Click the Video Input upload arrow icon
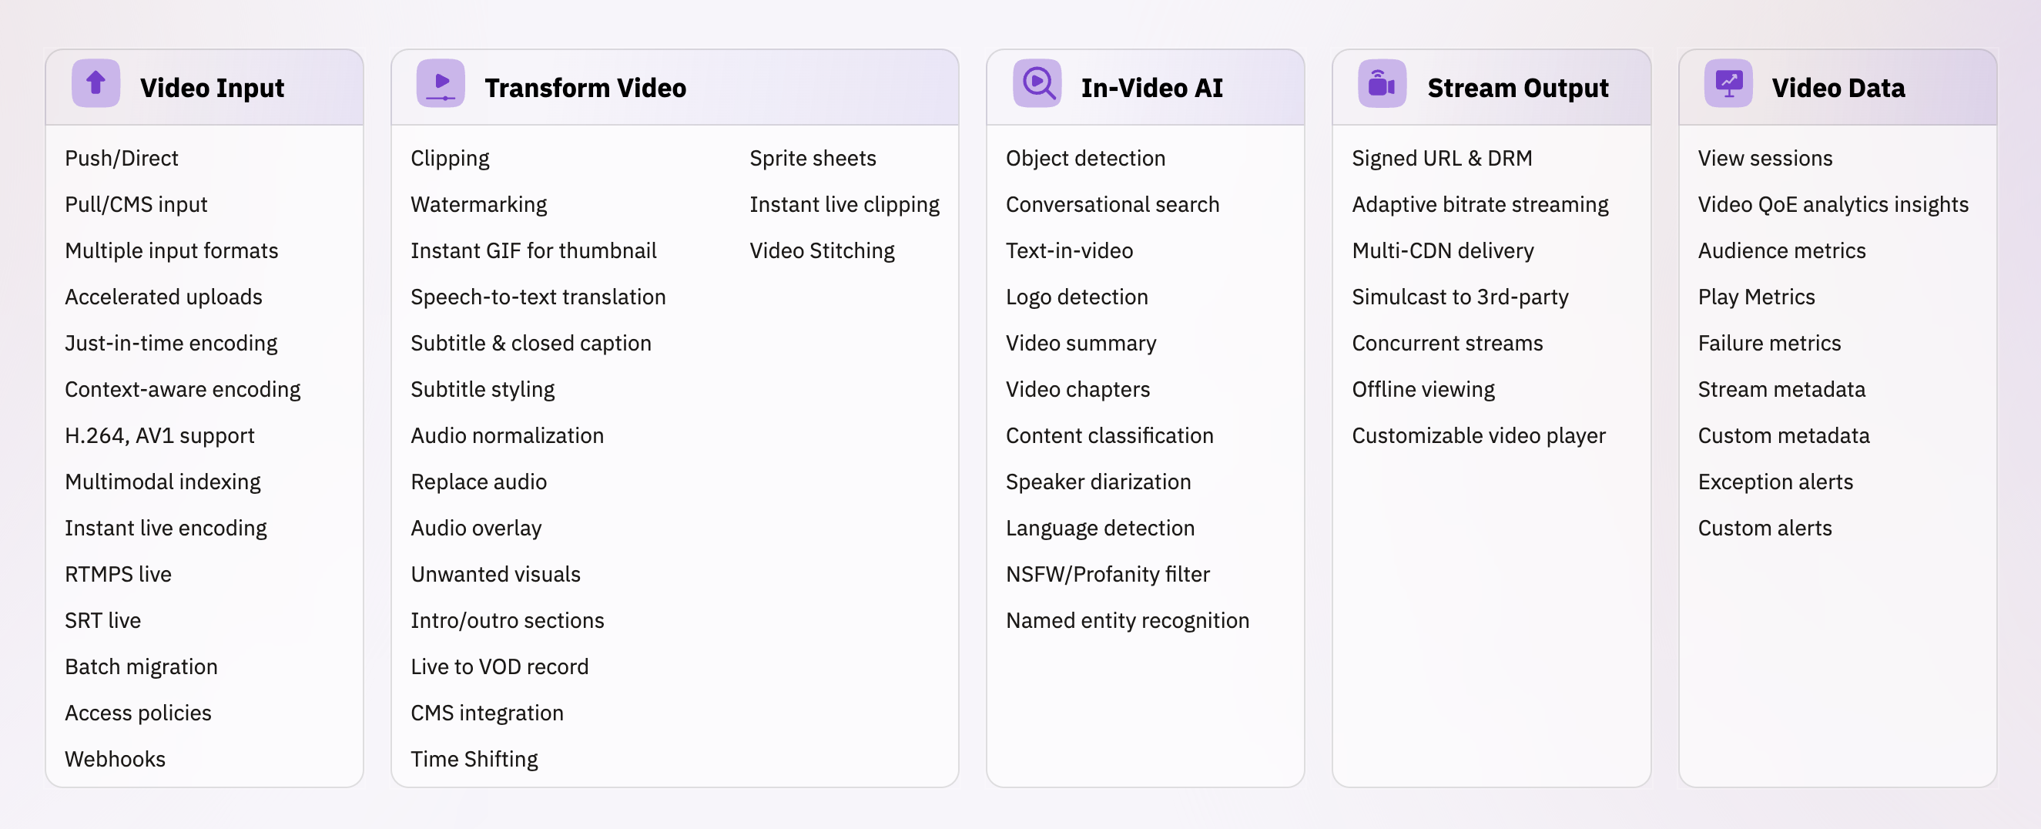The height and width of the screenshot is (829, 2041). click(x=96, y=83)
